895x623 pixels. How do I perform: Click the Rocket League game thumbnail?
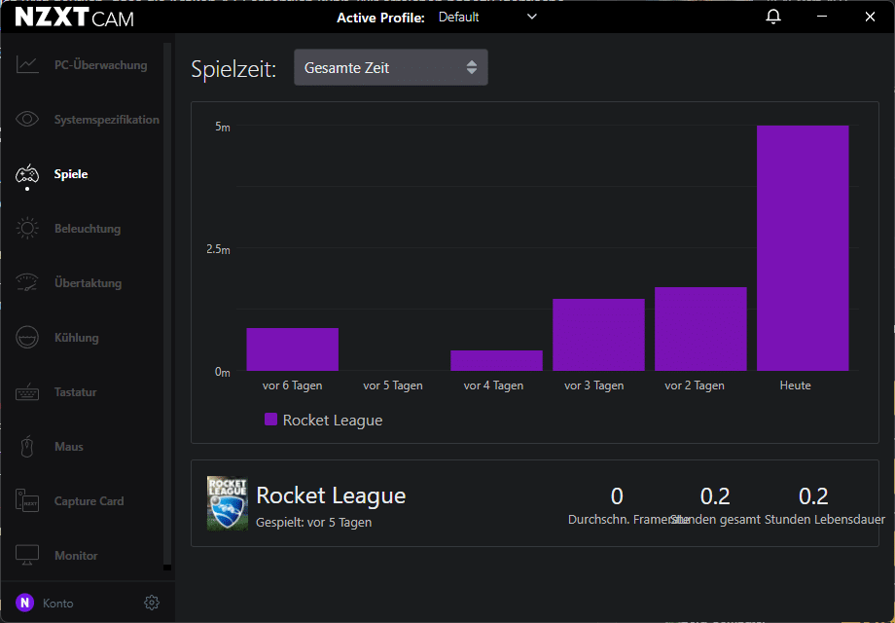[x=228, y=503]
